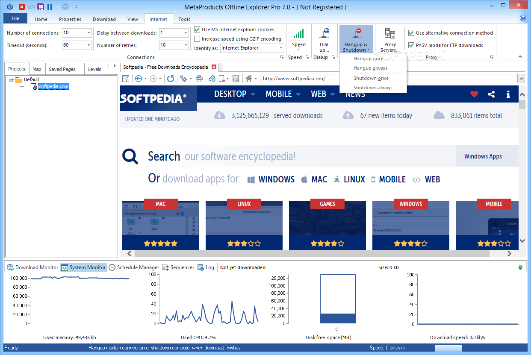Switch to Levels tab in left panel

(x=94, y=69)
